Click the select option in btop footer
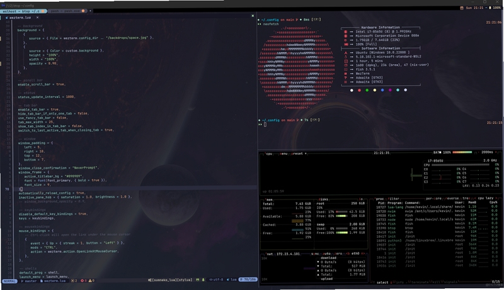Screen dimensions: 504x290 [x=382, y=282]
